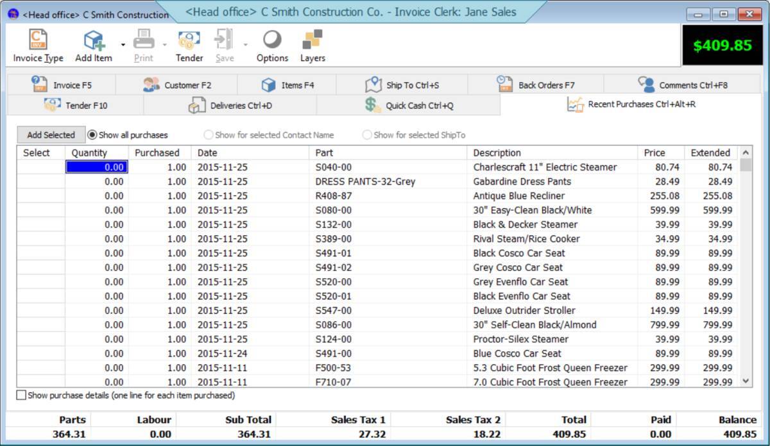Select Show all purchases radio button
The height and width of the screenshot is (446, 770).
tap(92, 135)
